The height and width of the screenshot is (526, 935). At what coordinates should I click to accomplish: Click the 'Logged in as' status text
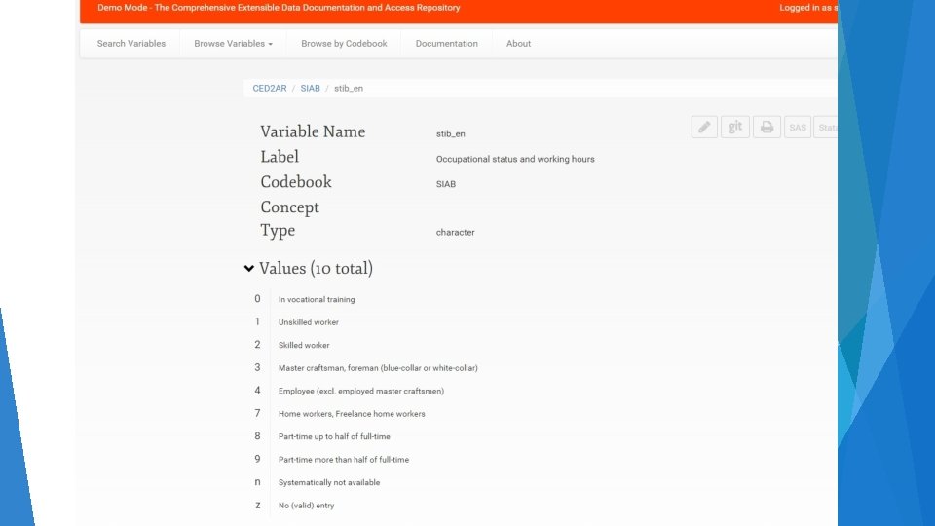click(808, 8)
